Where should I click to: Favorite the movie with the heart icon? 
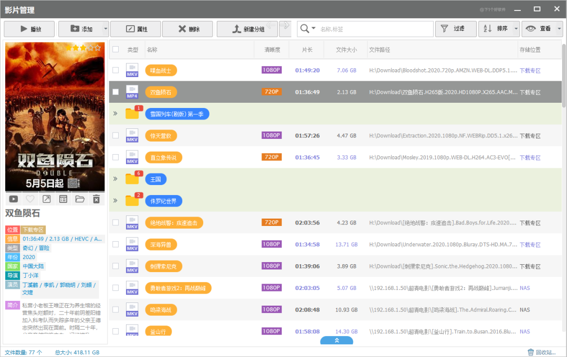pyautogui.click(x=30, y=199)
